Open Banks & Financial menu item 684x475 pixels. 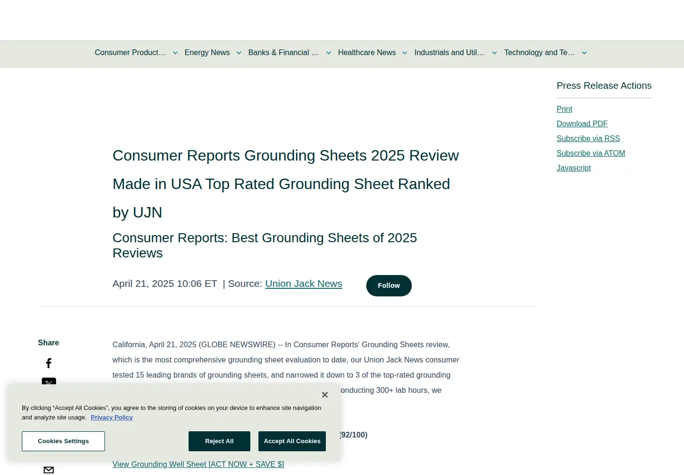(284, 53)
